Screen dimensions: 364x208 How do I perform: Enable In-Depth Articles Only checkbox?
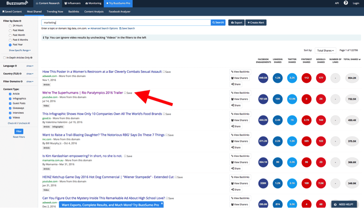4,58
